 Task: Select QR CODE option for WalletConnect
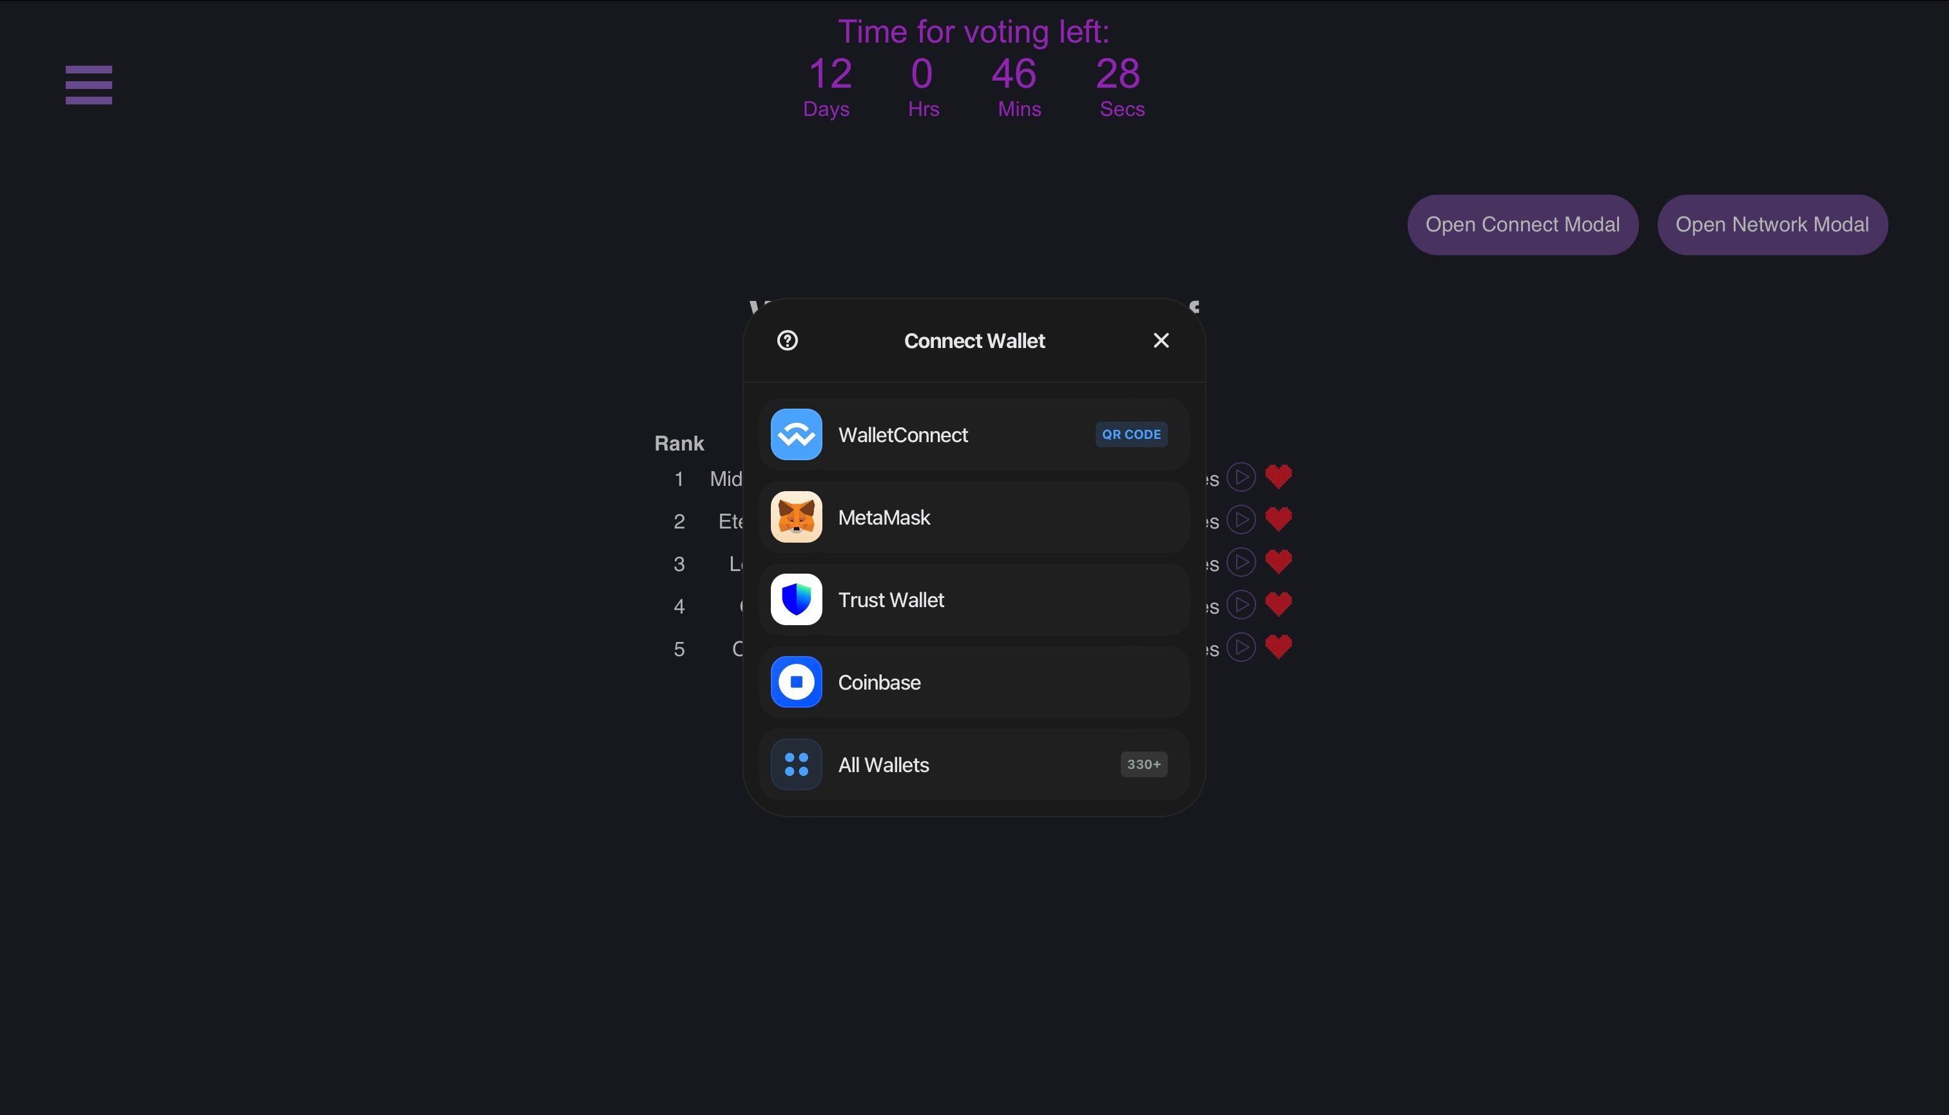pos(1131,434)
